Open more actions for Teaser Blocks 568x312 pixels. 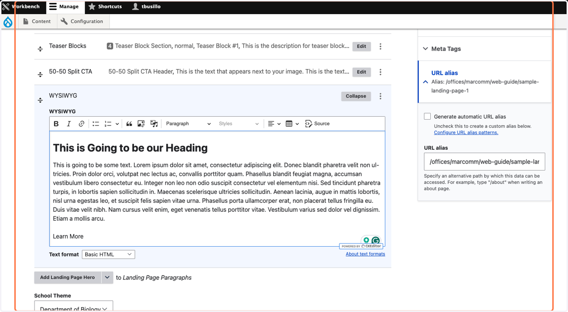381,46
